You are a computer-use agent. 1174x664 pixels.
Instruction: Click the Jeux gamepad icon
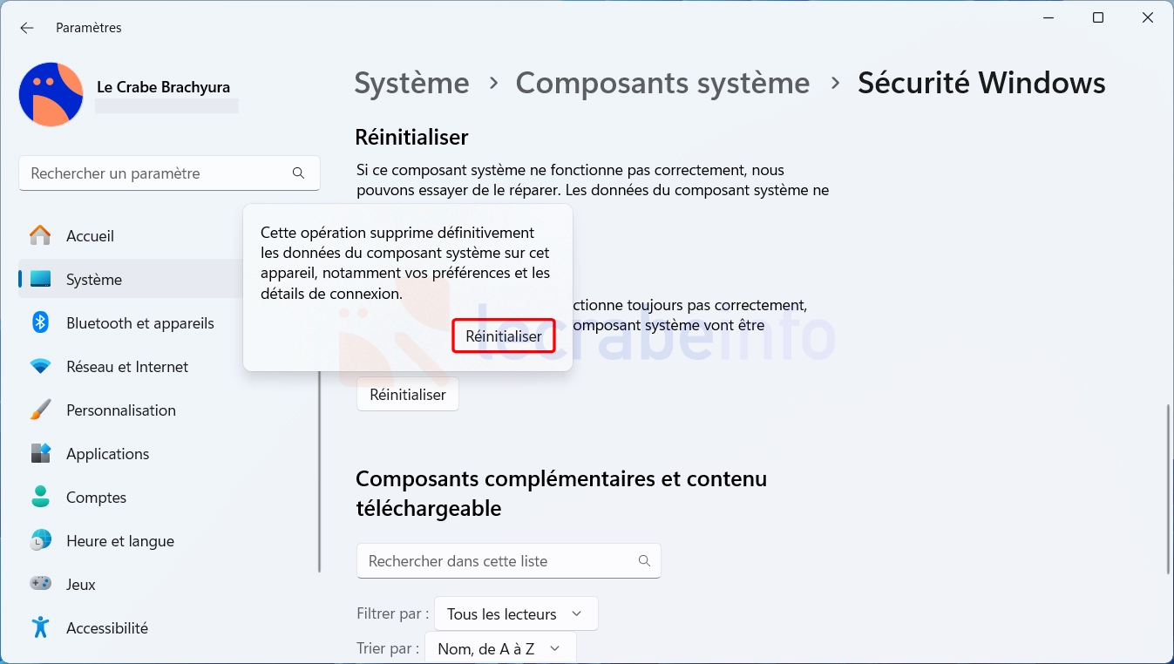[40, 584]
